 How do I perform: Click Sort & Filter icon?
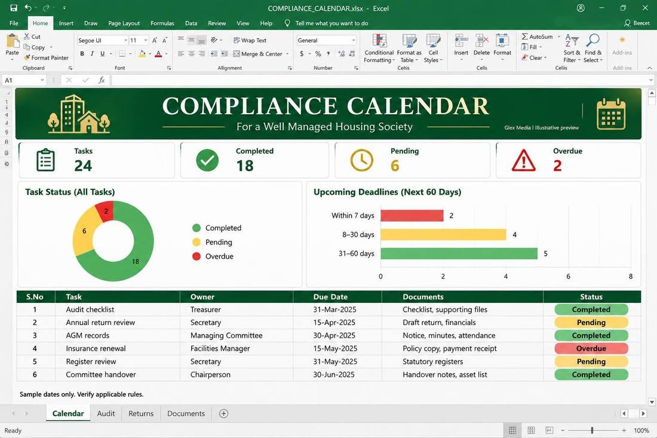click(x=572, y=41)
